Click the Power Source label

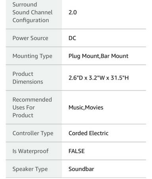coord(30,38)
